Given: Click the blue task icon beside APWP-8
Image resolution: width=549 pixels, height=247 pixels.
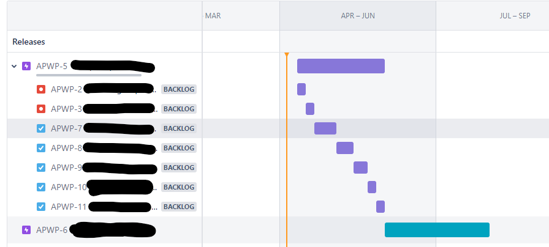Looking at the screenshot, I should pos(41,148).
